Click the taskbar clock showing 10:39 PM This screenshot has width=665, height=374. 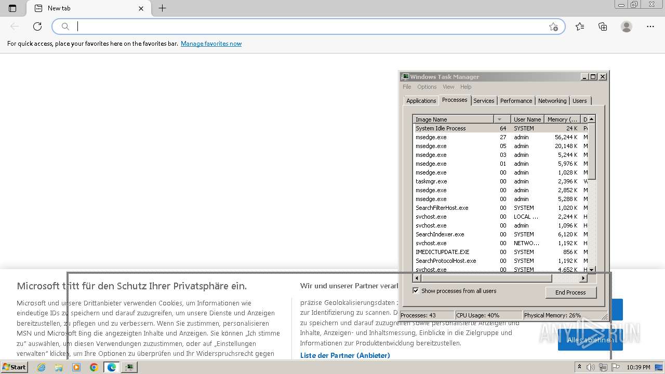[639, 367]
